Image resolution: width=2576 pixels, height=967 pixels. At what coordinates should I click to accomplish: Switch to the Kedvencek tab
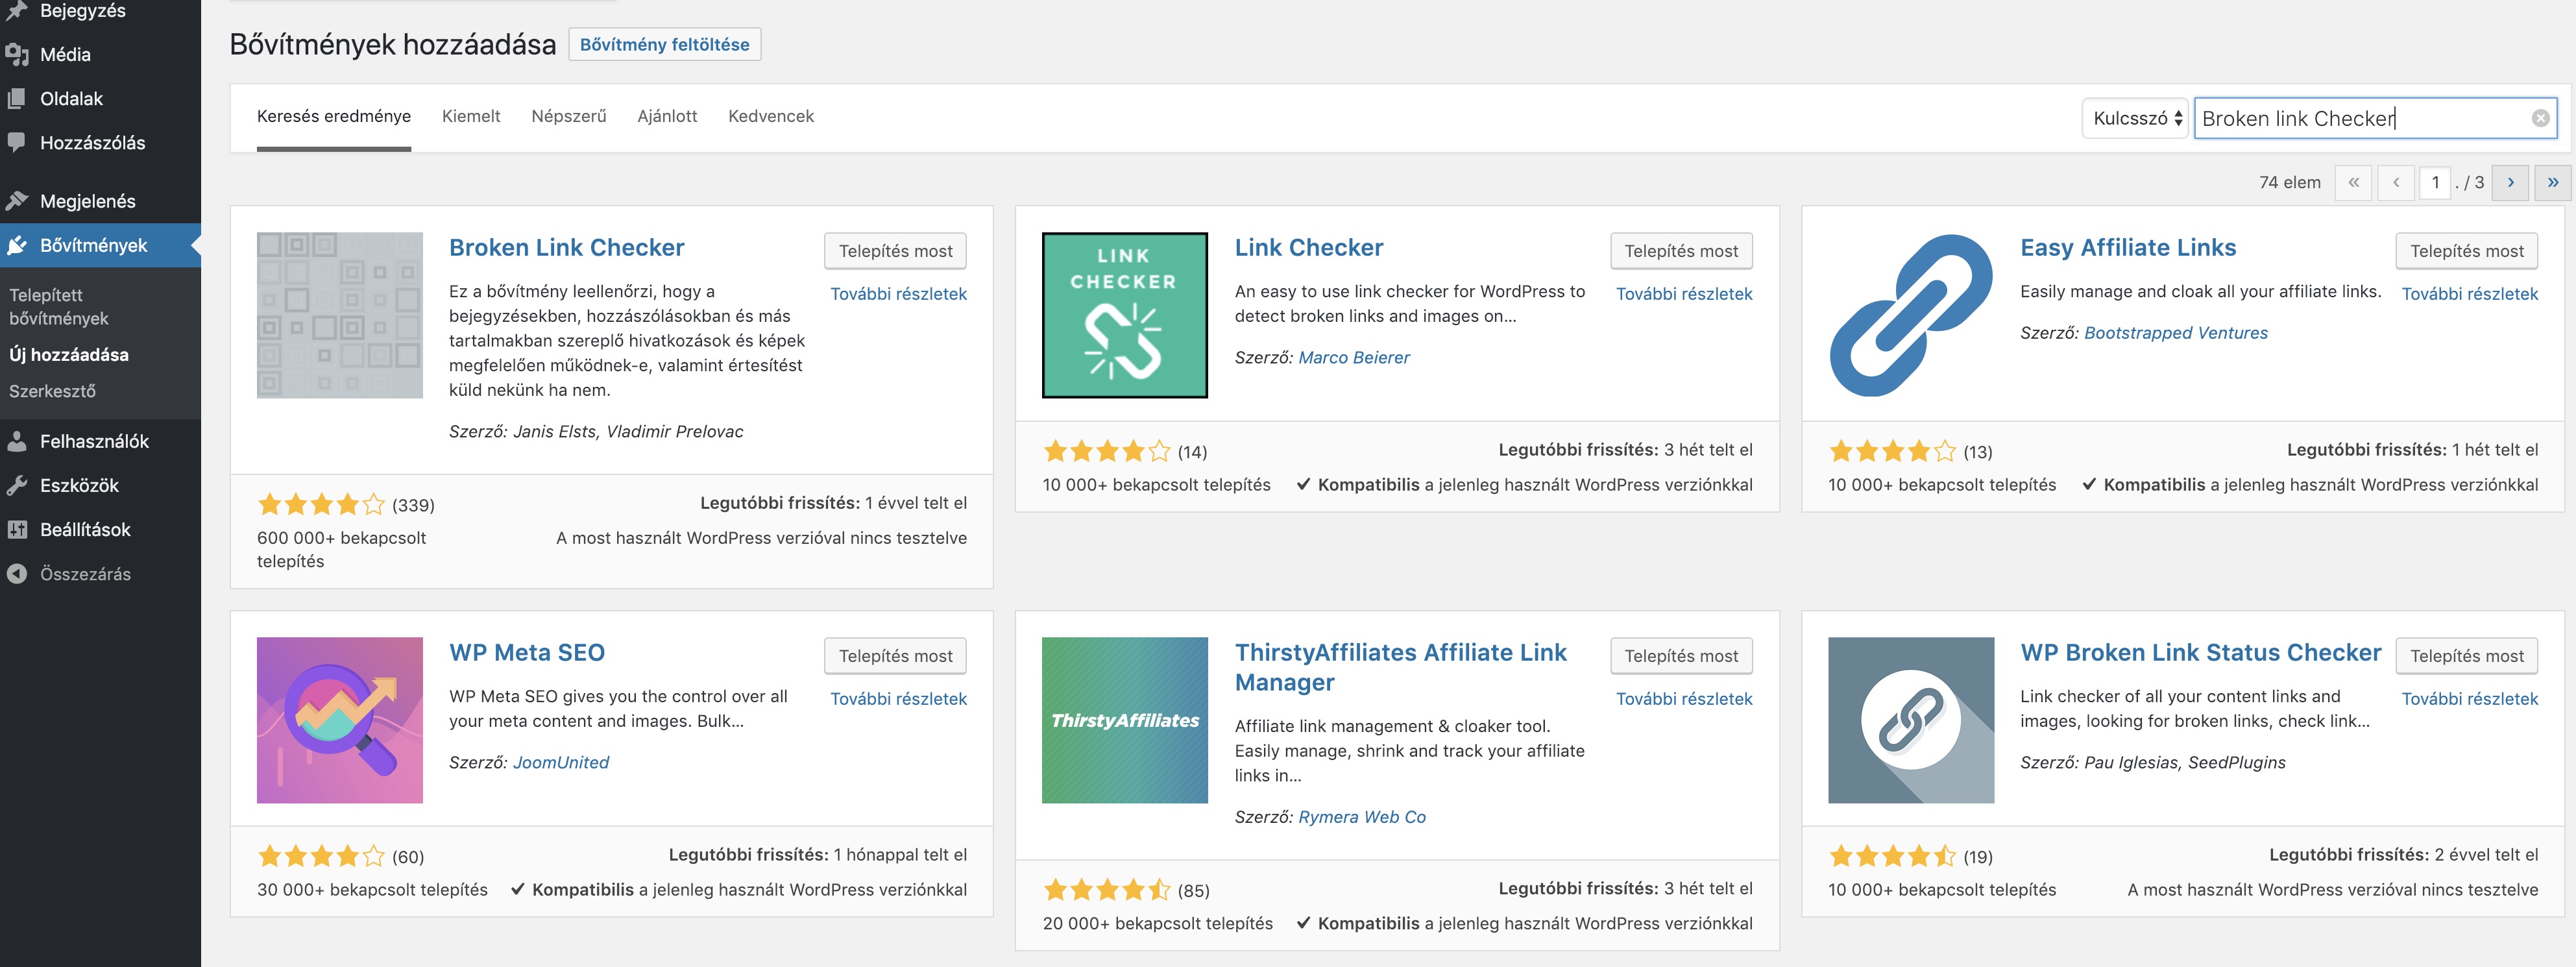(x=771, y=116)
